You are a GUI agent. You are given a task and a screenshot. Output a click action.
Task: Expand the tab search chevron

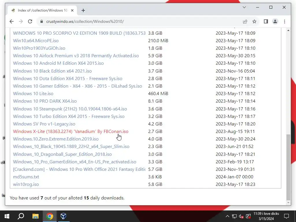[x=244, y=7]
